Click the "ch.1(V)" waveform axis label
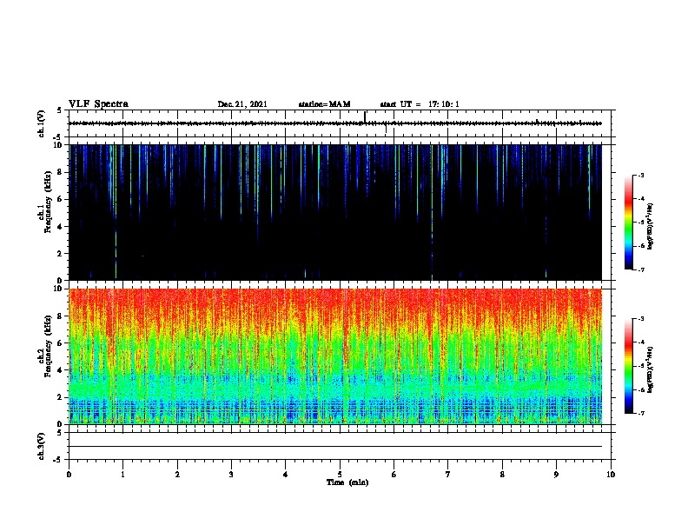The height and width of the screenshot is (532, 688). [41, 123]
